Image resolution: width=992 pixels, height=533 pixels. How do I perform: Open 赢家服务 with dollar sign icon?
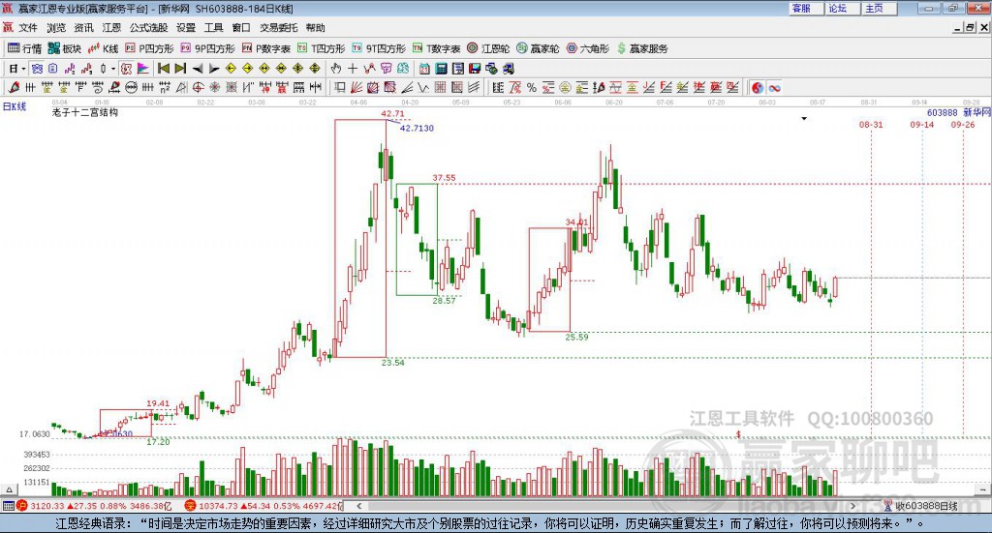(x=642, y=48)
